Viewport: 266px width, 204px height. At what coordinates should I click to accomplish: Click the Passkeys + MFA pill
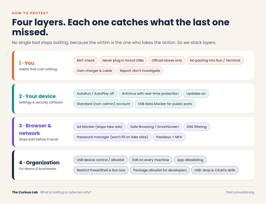(169, 137)
